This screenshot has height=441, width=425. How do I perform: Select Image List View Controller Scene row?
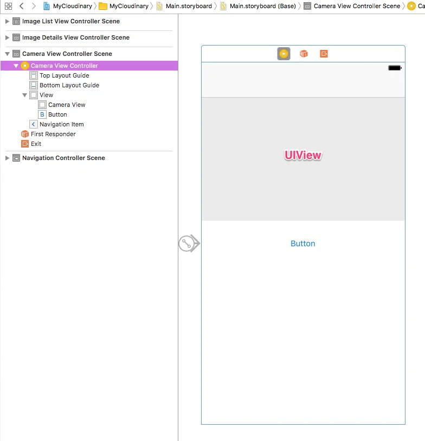point(89,21)
